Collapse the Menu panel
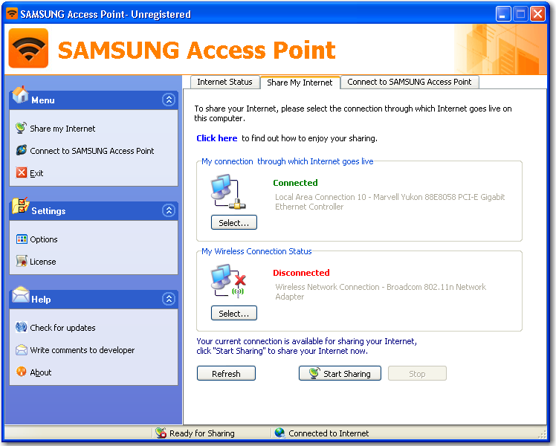 point(169,100)
